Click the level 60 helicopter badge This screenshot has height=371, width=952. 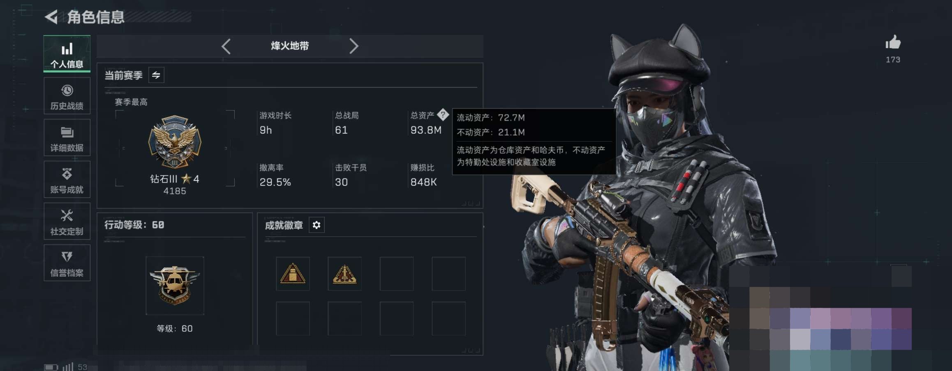[175, 286]
